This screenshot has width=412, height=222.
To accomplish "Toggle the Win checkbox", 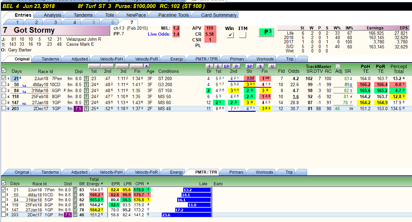I will (230, 35).
